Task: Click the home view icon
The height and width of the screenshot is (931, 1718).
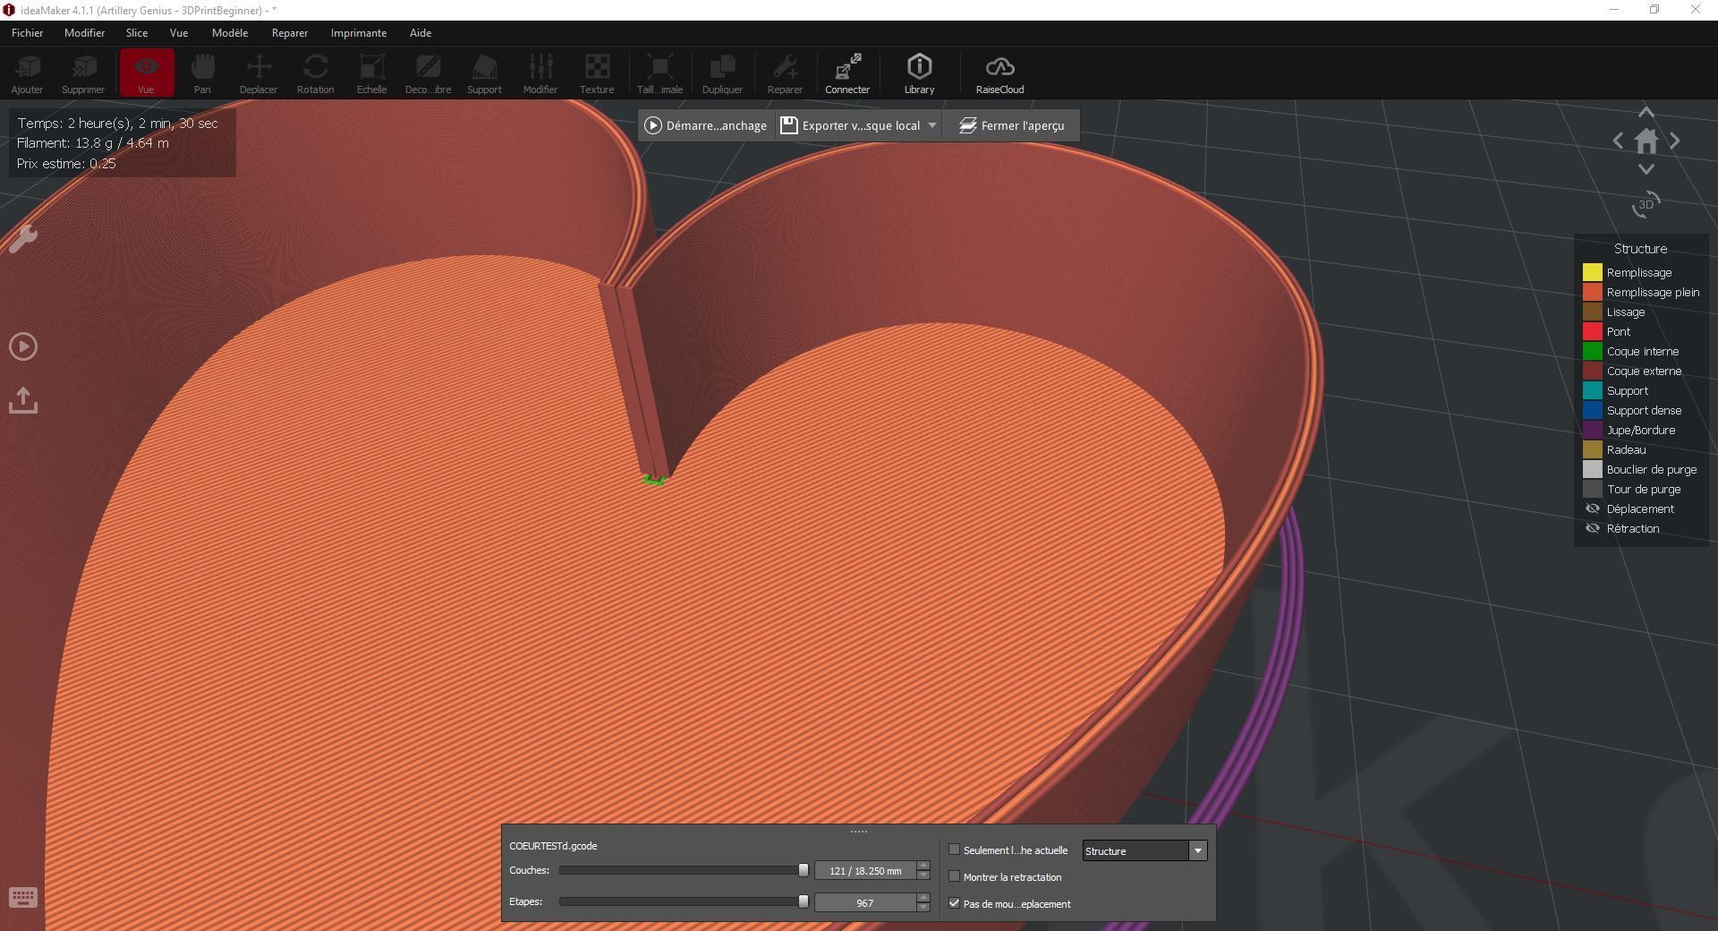Action: pyautogui.click(x=1646, y=141)
